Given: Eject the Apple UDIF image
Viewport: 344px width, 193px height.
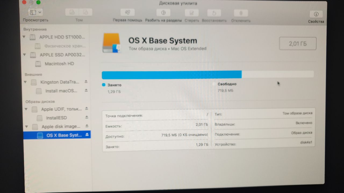Looking at the screenshot, I should [87, 109].
